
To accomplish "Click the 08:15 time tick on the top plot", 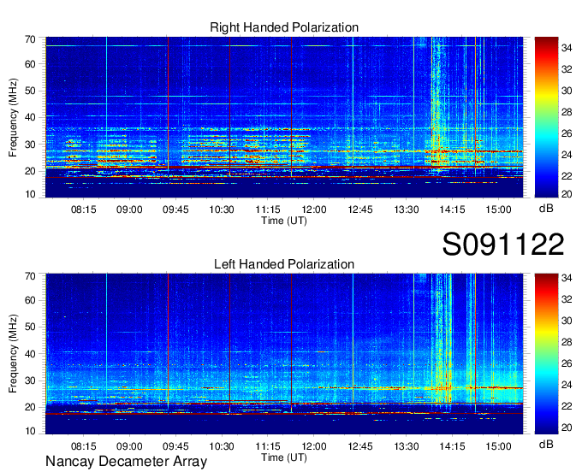I will (83, 209).
